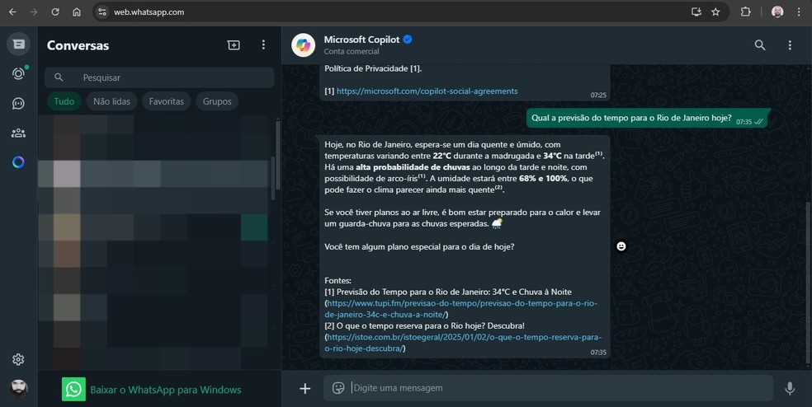View site information icon in address bar

pos(102,12)
